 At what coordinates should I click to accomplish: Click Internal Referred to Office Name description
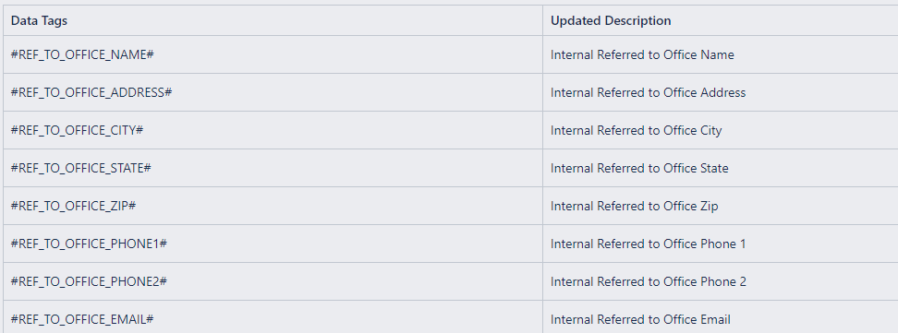click(x=642, y=55)
